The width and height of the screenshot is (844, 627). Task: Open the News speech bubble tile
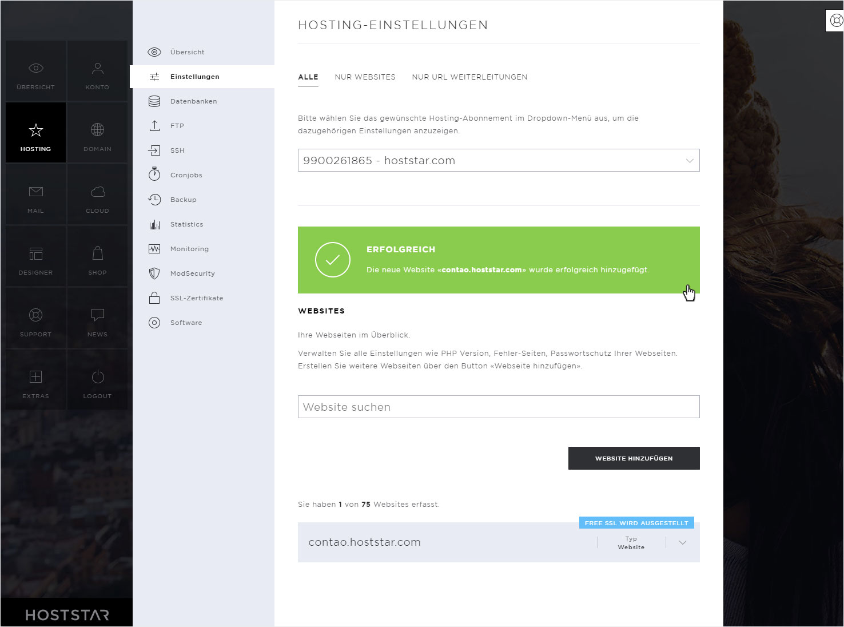(x=97, y=318)
